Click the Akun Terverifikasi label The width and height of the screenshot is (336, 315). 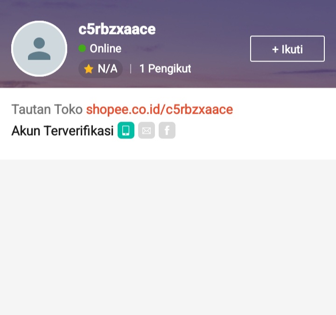(63, 130)
